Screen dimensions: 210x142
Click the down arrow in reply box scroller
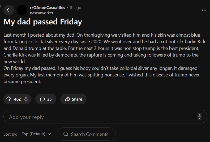click(200, 118)
